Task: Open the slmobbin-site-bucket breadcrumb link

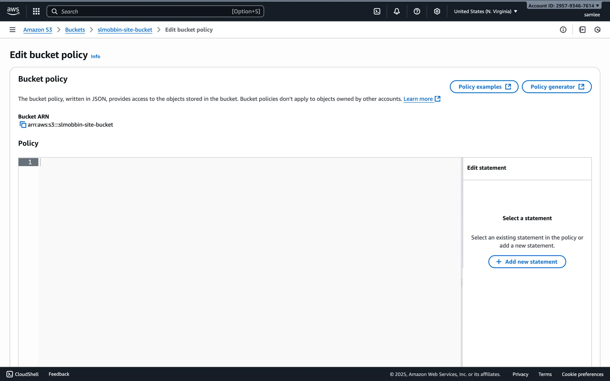Action: (125, 30)
